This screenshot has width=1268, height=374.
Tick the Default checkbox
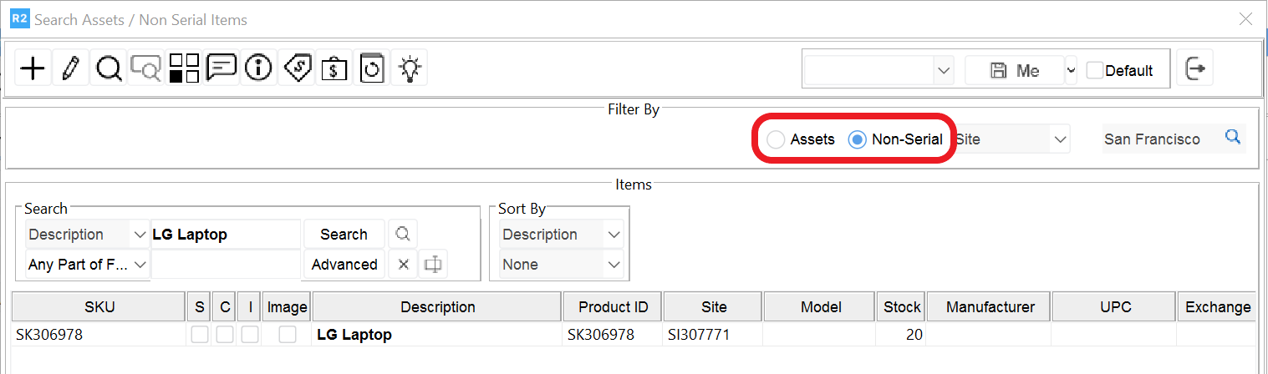[1094, 70]
